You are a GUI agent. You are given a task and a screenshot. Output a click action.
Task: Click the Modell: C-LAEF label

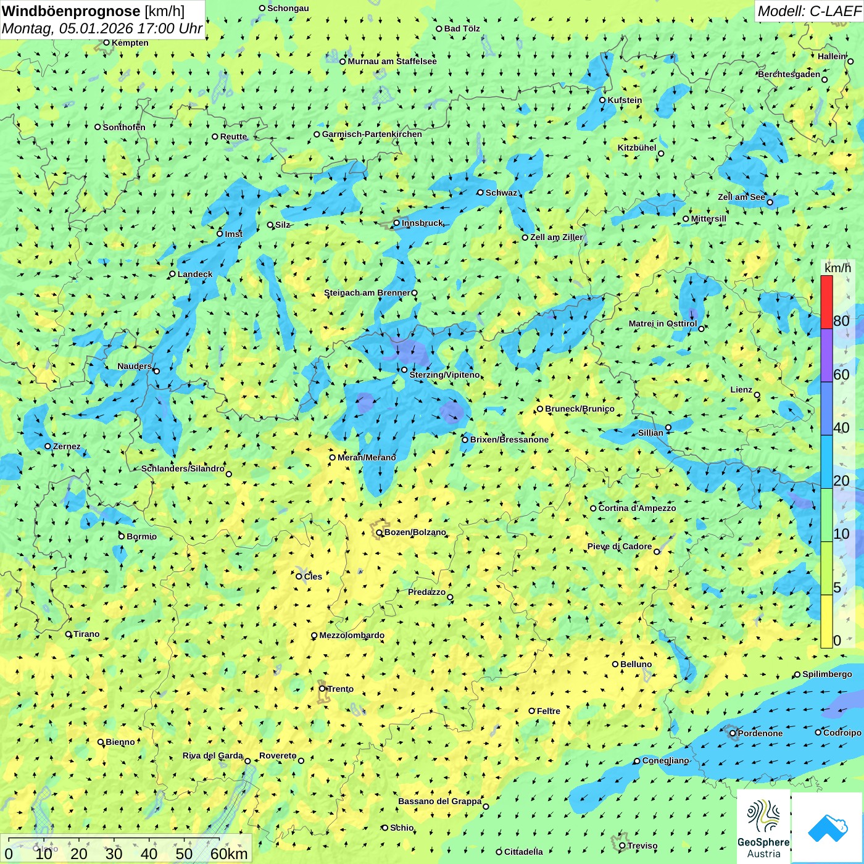tap(808, 11)
